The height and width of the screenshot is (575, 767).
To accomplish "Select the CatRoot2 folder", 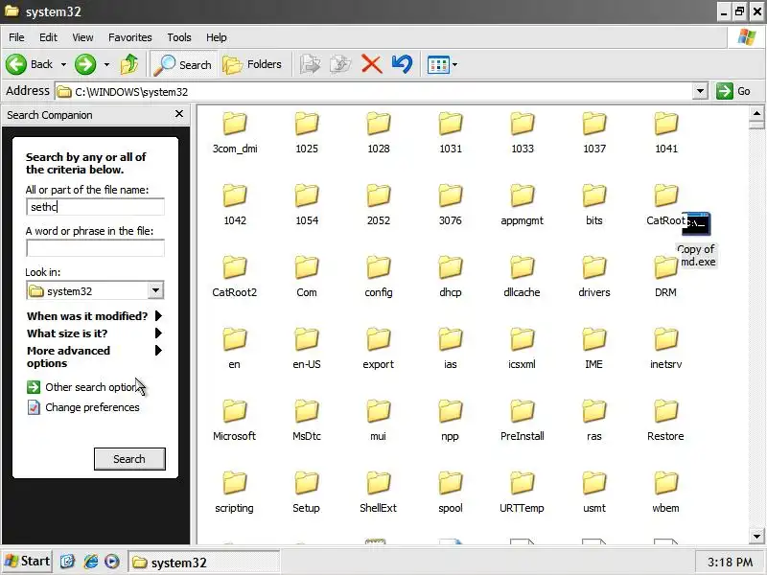I will 234,277.
